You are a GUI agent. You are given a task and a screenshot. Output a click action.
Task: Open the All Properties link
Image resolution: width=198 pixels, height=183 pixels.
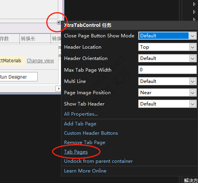(81, 114)
